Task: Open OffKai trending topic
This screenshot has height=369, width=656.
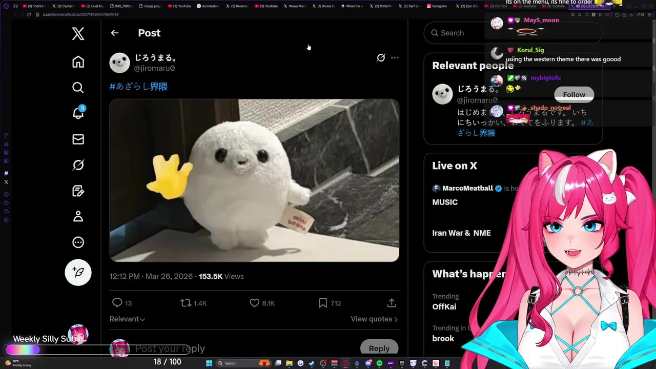Action: 444,306
